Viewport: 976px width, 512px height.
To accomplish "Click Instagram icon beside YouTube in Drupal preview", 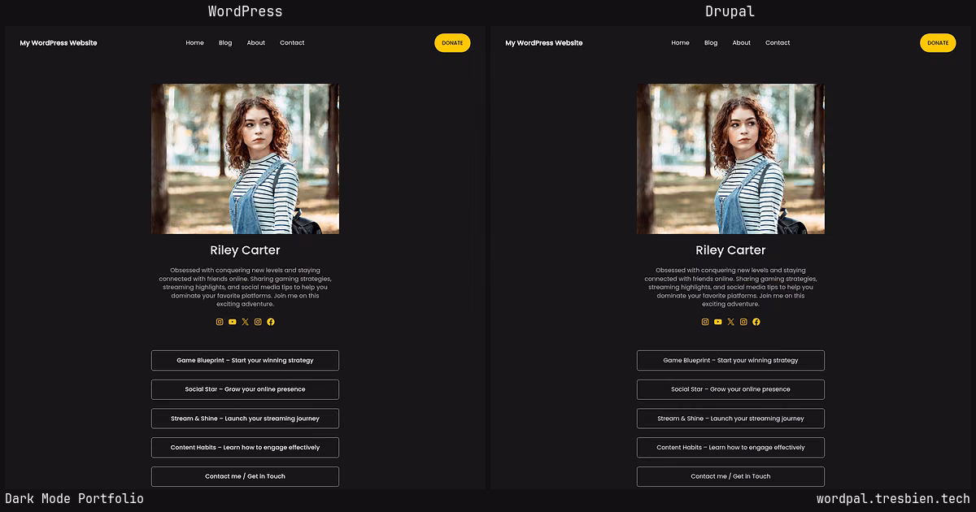I will [705, 322].
